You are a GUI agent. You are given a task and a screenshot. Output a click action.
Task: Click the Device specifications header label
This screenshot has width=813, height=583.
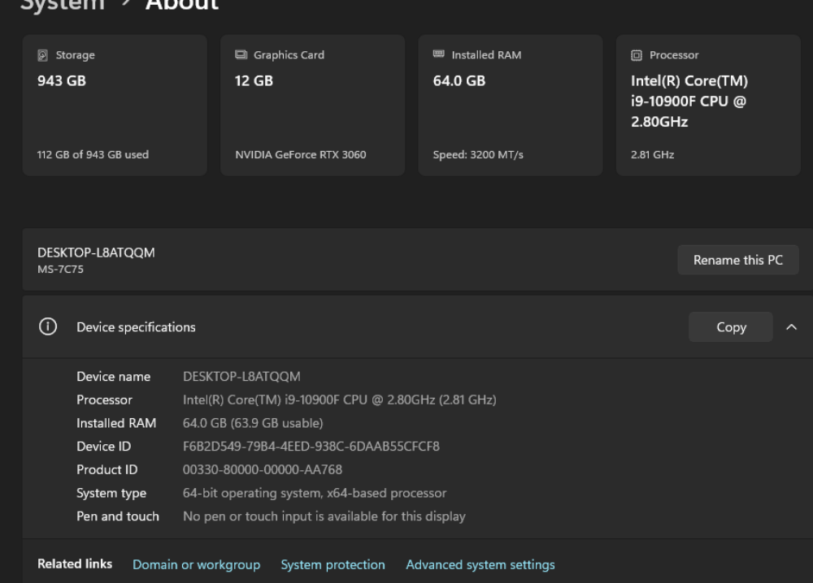click(136, 326)
